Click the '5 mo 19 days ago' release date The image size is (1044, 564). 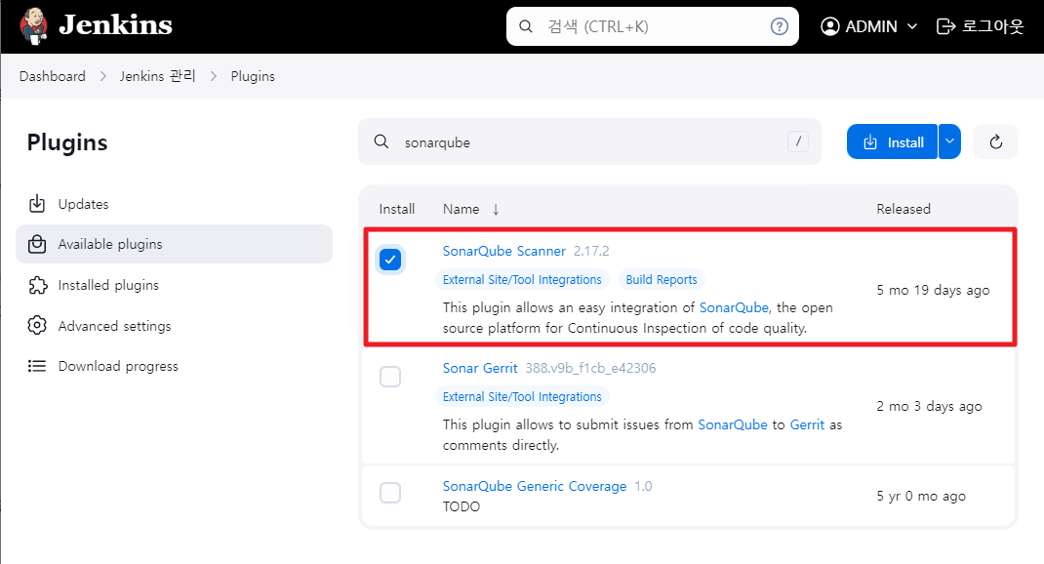[933, 291]
